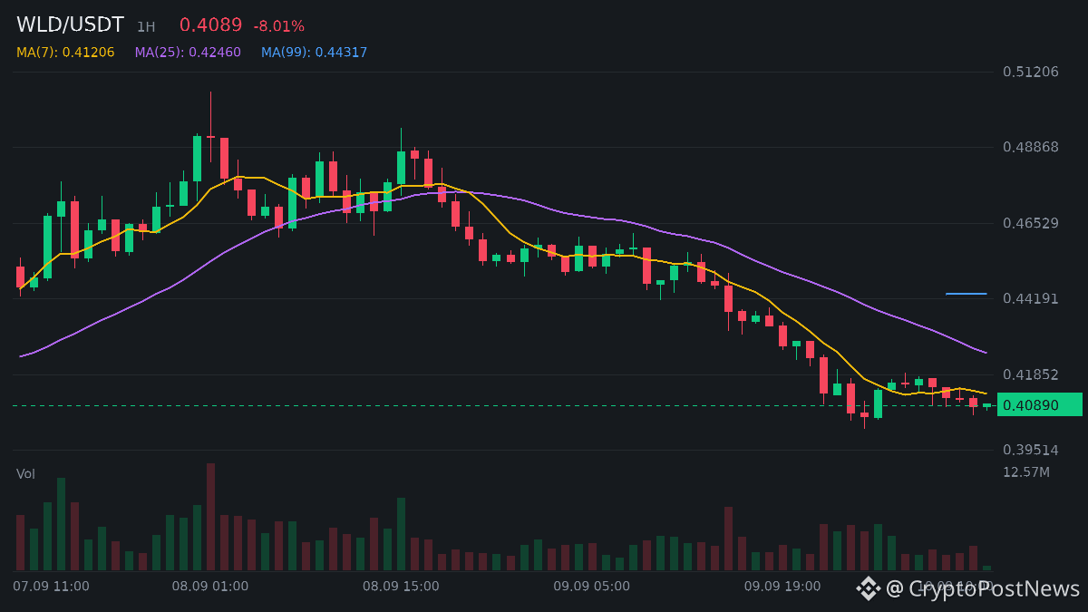Click the 12.57M volume scale label

[x=1026, y=472]
